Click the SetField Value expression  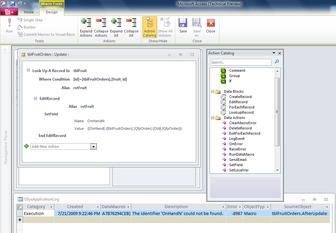point(134,128)
